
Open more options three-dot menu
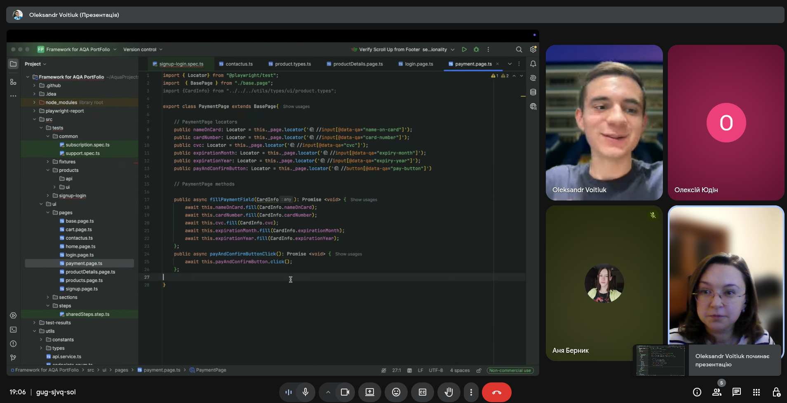[x=471, y=392]
